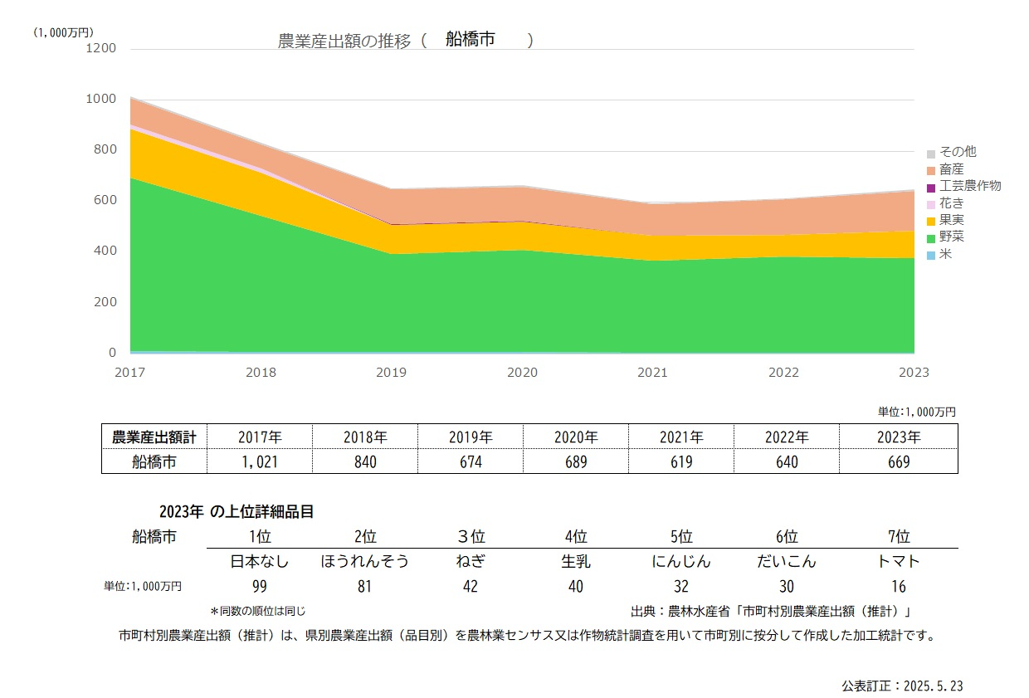1029x698 pixels.
Task: Select the 果実 legend label
Action: pyautogui.click(x=951, y=220)
